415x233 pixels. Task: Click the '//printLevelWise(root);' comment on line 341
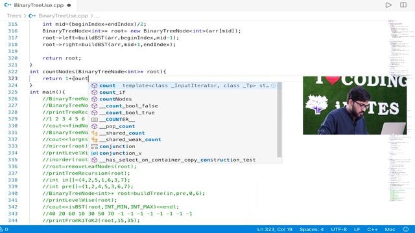80,200
